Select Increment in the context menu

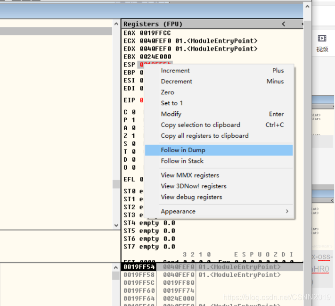(219, 71)
